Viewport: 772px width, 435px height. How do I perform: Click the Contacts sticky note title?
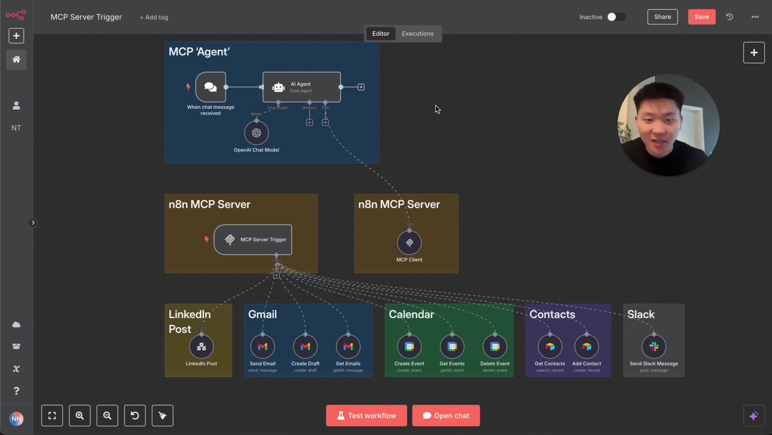pos(552,314)
